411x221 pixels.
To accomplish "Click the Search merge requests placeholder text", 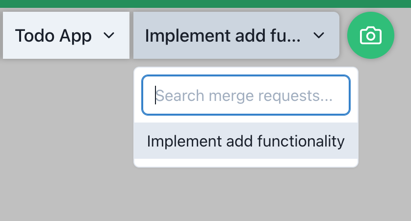I will pyautogui.click(x=244, y=95).
